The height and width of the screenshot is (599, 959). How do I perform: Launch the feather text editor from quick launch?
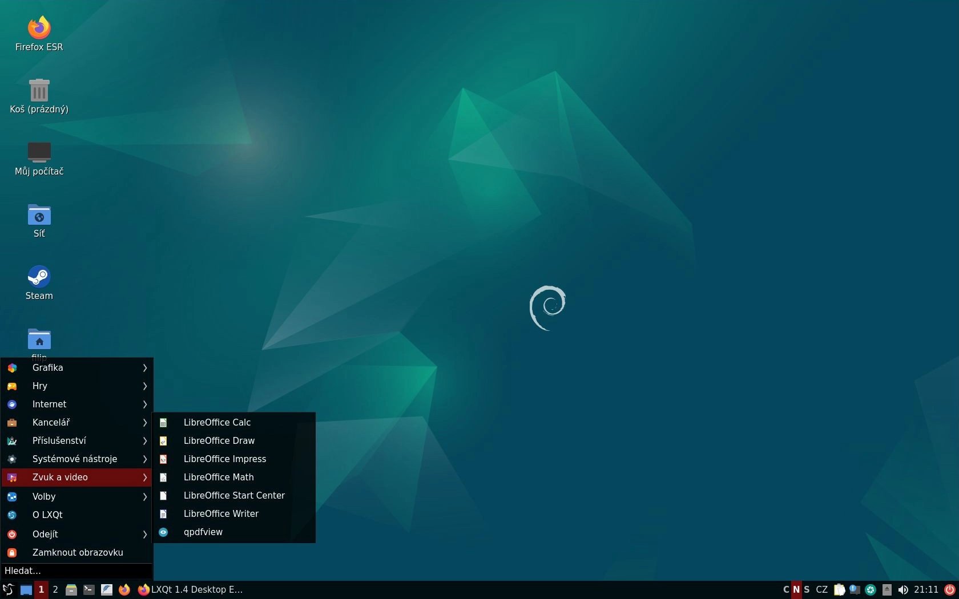(107, 590)
